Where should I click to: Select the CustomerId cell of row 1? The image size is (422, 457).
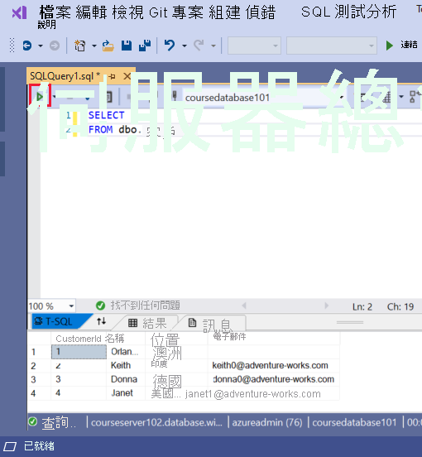(x=79, y=352)
